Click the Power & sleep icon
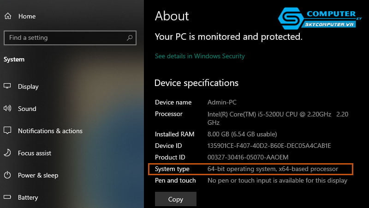The width and height of the screenshot is (369, 208). pyautogui.click(x=7, y=175)
